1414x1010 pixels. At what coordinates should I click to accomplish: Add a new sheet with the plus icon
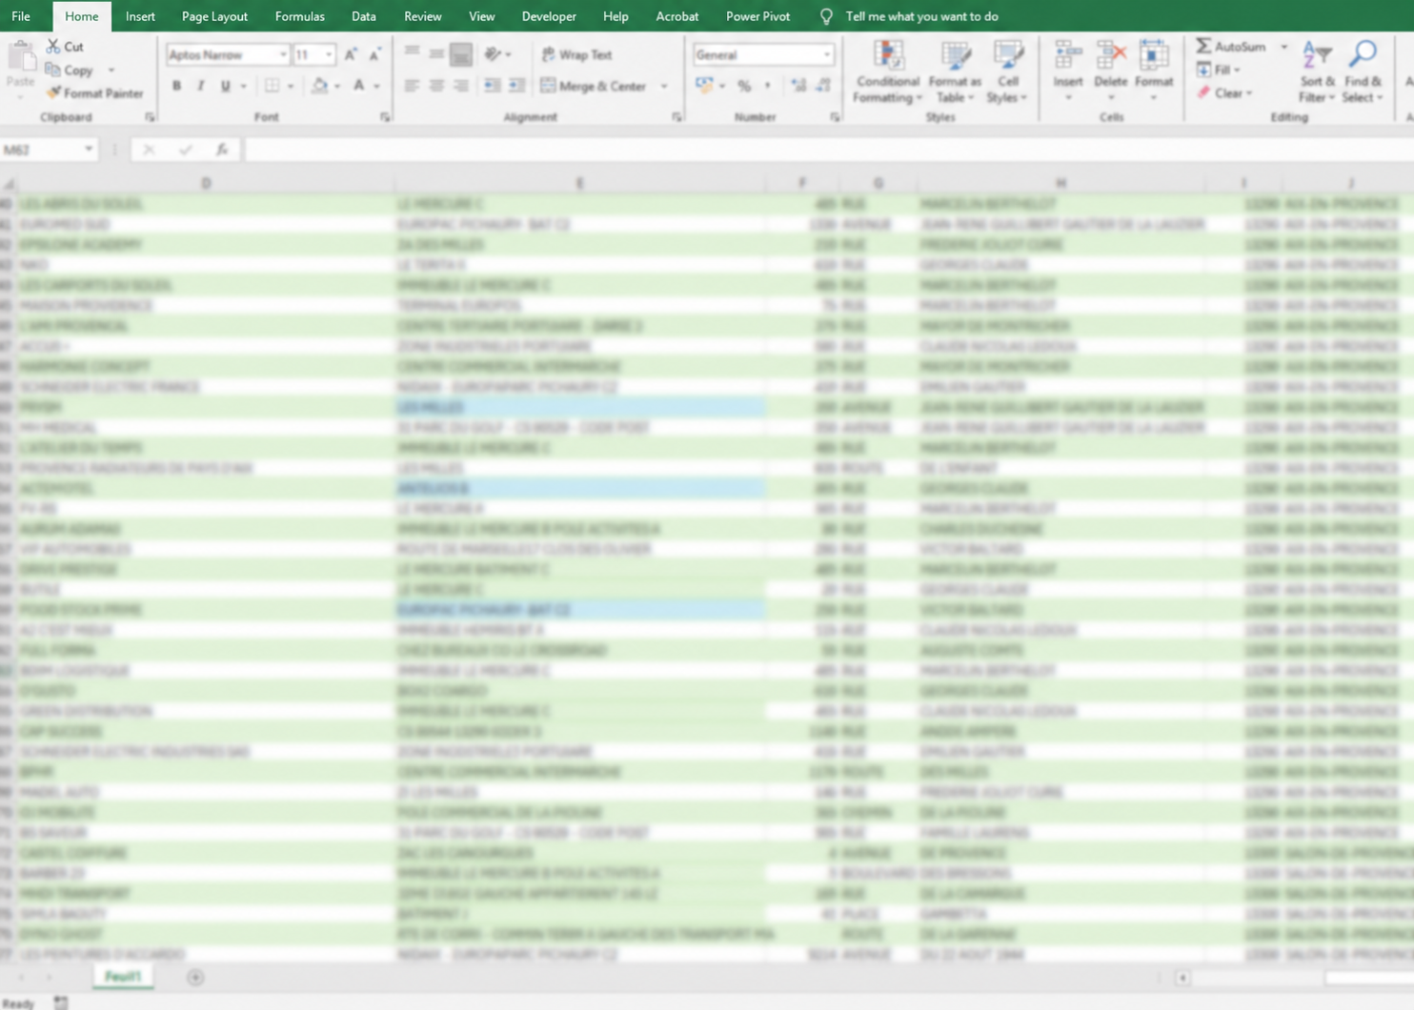195,978
